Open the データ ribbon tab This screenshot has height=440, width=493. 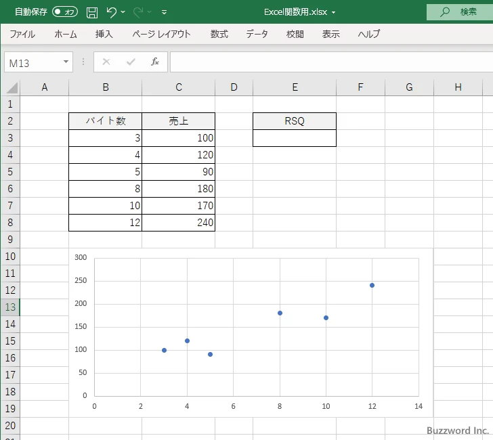click(x=257, y=34)
